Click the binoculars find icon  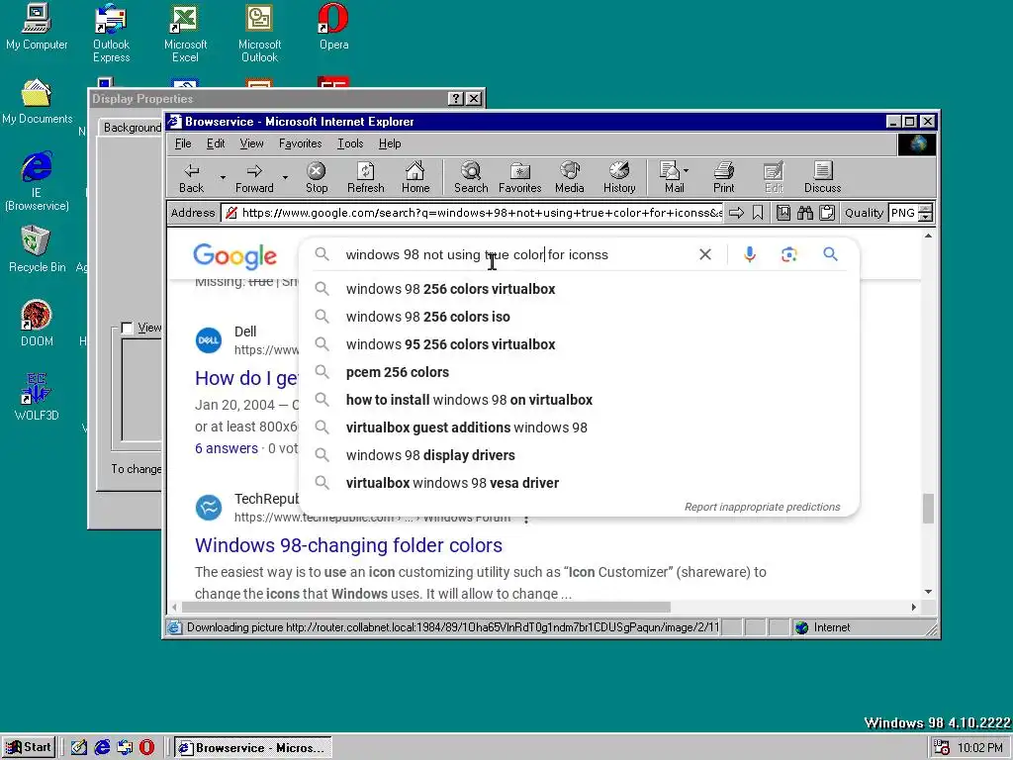tap(805, 213)
